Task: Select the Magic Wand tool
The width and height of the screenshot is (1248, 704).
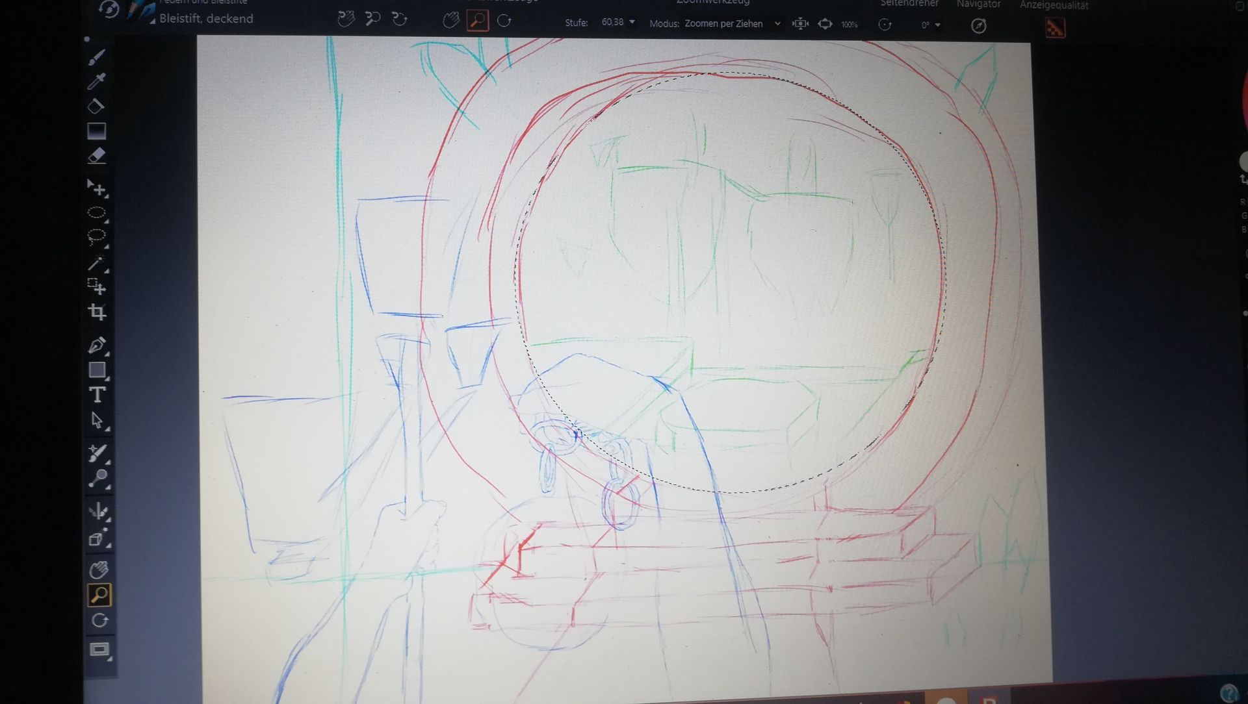Action: (x=97, y=262)
